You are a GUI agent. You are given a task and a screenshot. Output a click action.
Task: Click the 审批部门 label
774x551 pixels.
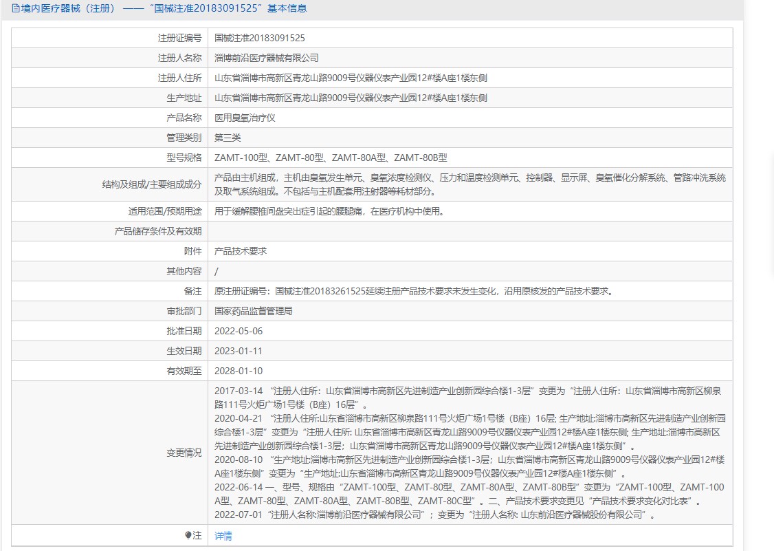(184, 312)
